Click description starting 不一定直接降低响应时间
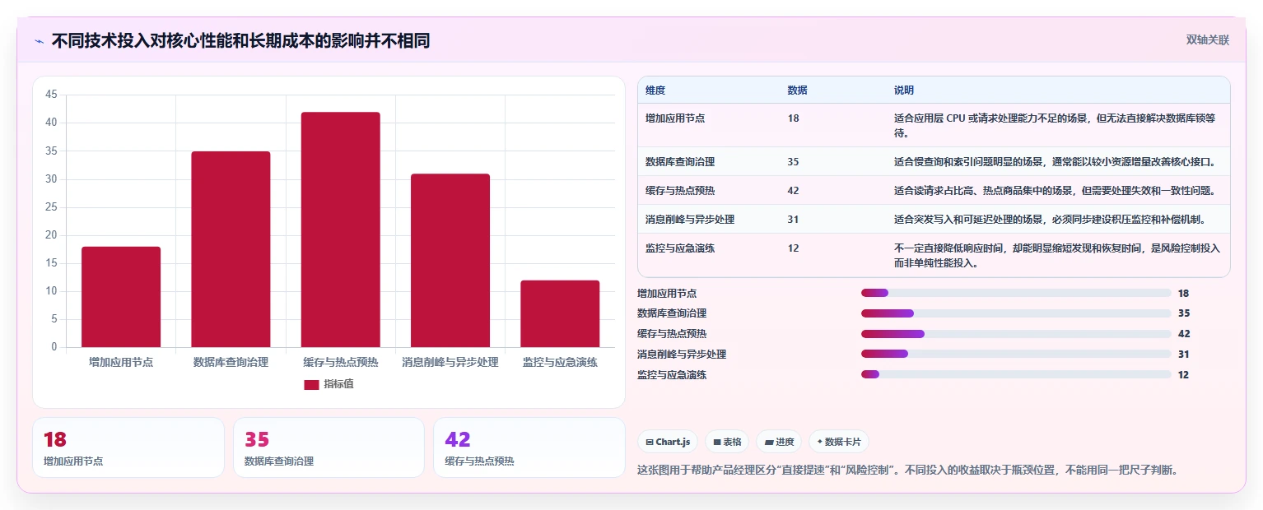 click(1057, 256)
